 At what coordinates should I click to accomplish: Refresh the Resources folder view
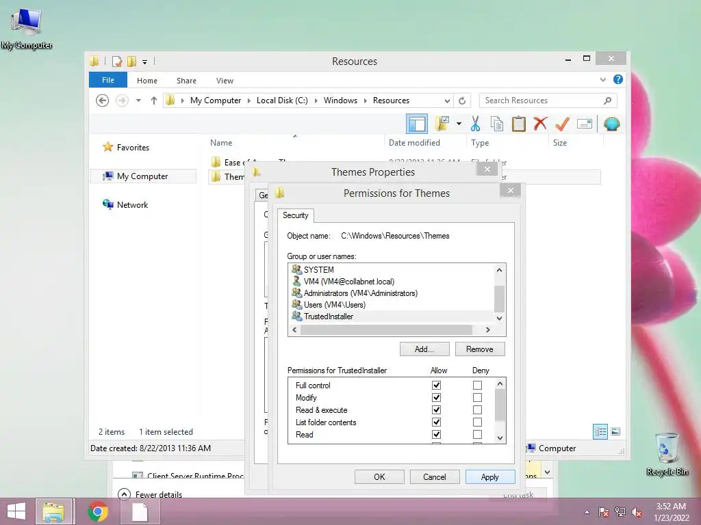click(462, 100)
